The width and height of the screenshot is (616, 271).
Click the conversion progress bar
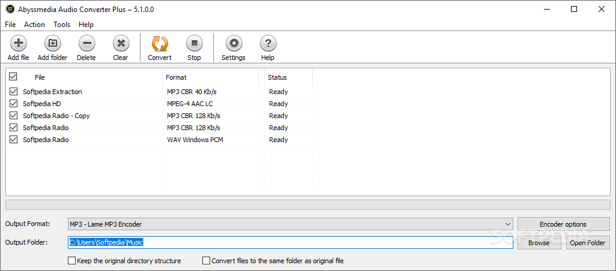point(307,204)
